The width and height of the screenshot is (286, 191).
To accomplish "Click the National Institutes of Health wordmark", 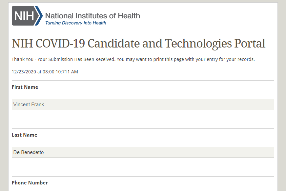I will tap(92, 15).
